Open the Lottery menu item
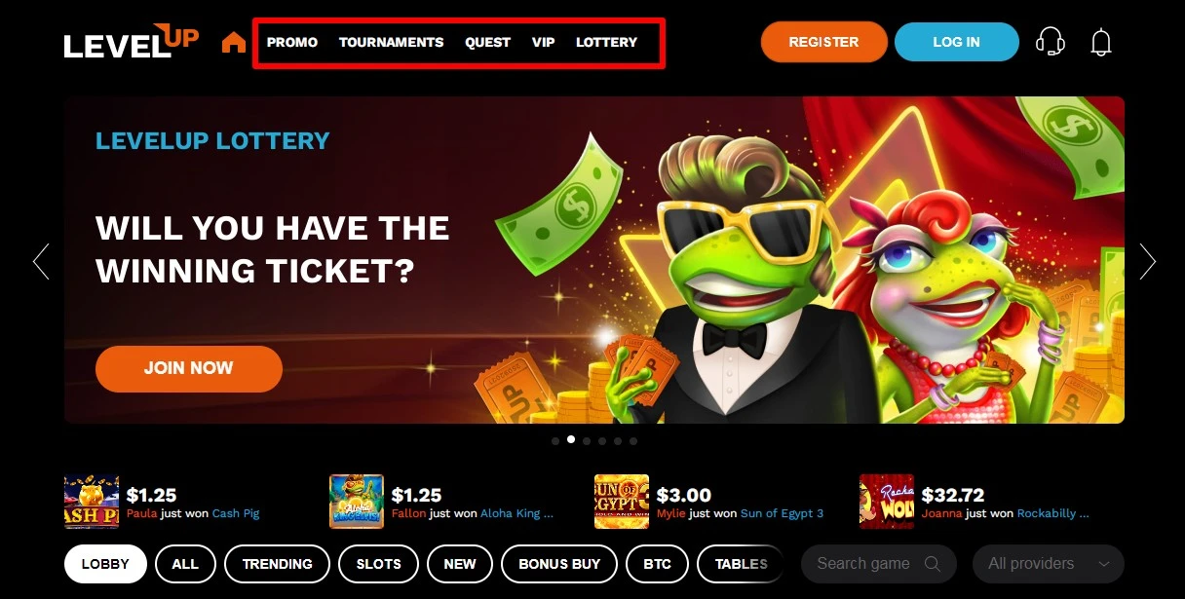Viewport: 1185px width, 599px height. 606,42
